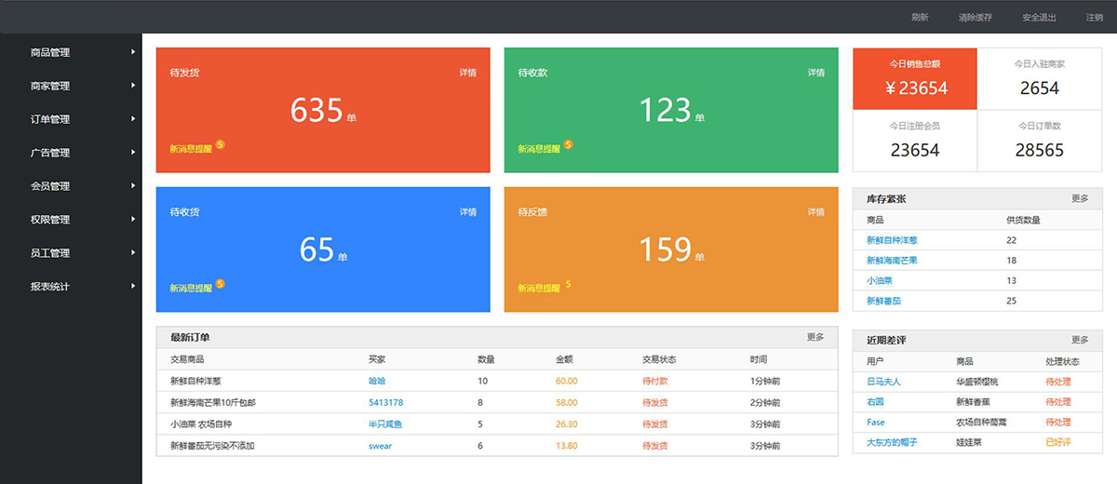Click the notification badge on the 待收款 card

pos(568,144)
